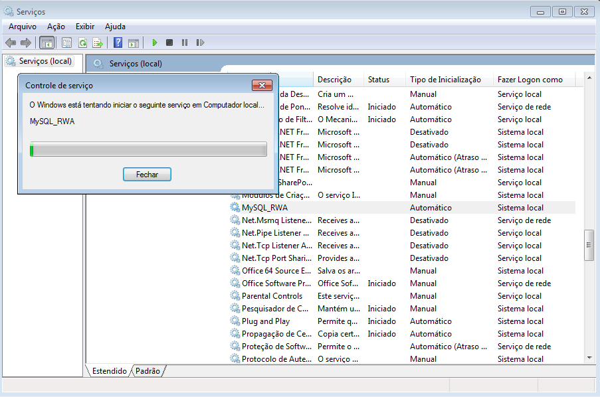Click the service start progress bar
Viewport: 600px width, 397px height.
148,149
